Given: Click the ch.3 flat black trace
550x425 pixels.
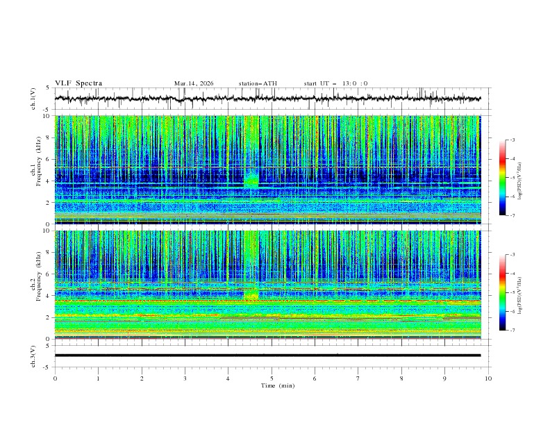Looking at the screenshot, I should pyautogui.click(x=267, y=356).
